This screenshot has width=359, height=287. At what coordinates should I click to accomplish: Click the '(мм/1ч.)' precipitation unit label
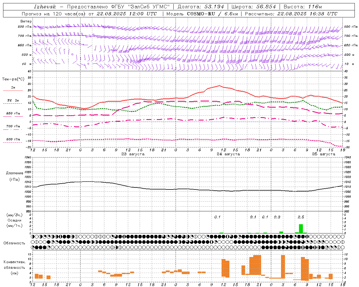[15, 226]
